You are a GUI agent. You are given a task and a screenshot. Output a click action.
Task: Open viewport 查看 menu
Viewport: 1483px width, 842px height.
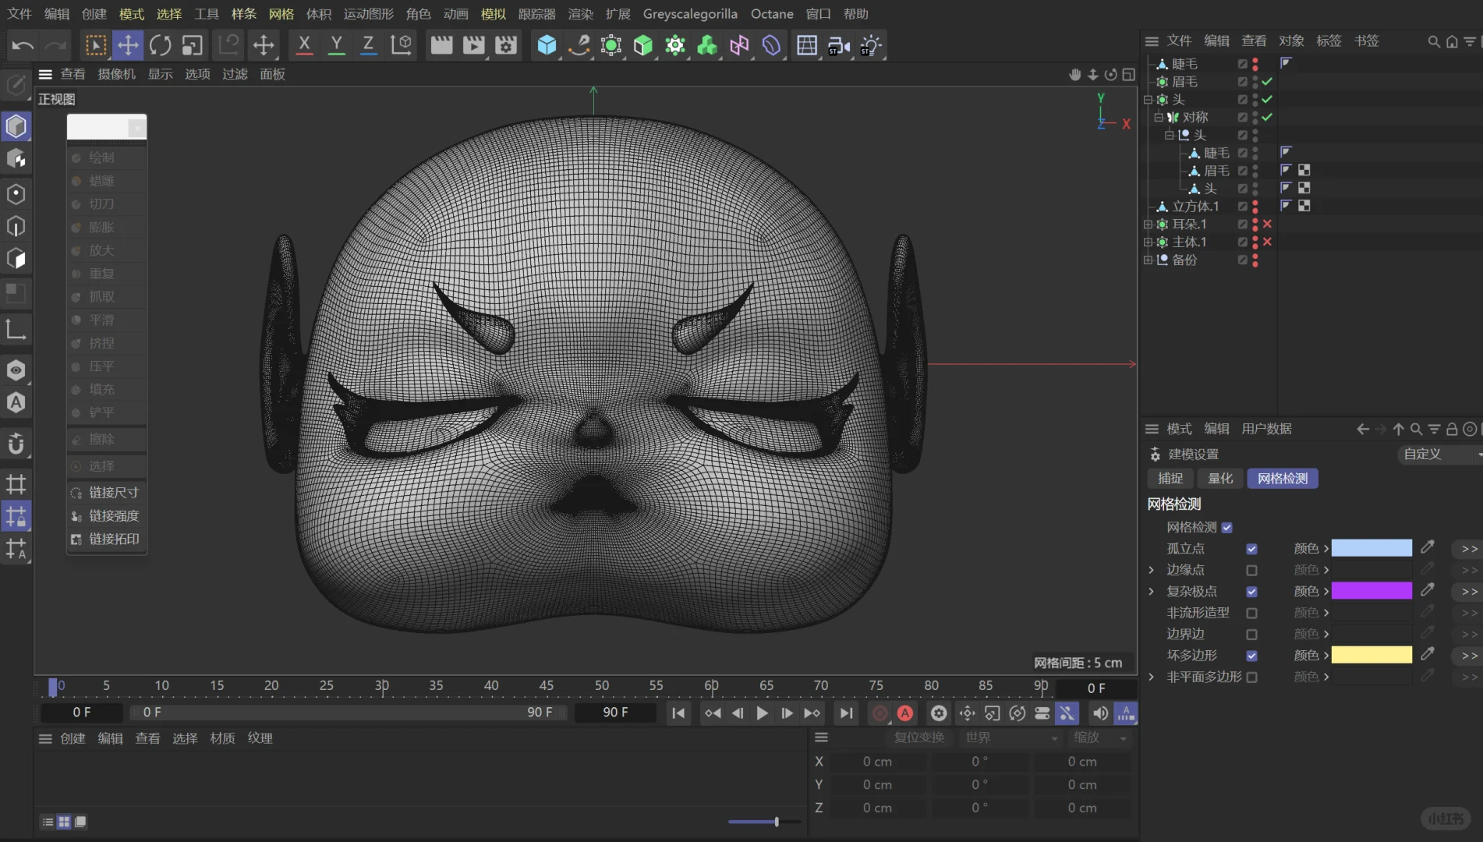[73, 74]
